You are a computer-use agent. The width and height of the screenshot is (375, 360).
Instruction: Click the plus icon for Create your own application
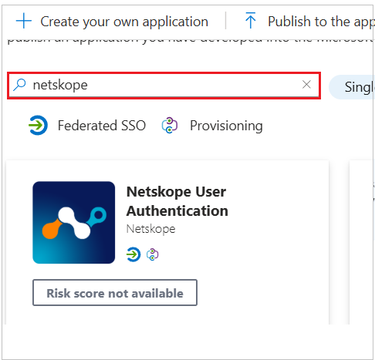click(24, 21)
